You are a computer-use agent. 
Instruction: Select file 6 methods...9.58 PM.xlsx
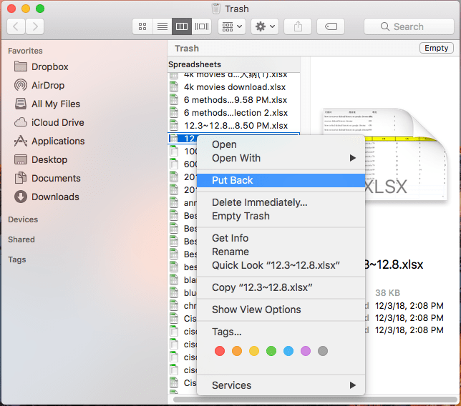click(x=234, y=100)
